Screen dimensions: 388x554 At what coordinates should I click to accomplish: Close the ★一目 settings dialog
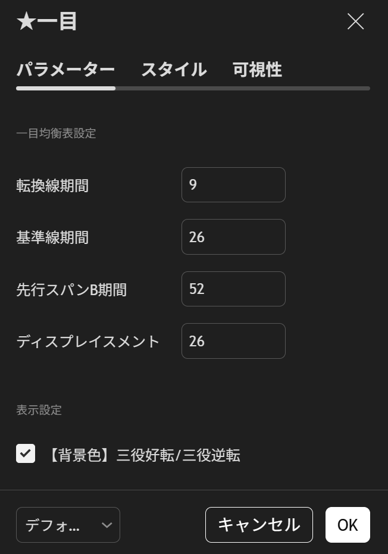(355, 22)
